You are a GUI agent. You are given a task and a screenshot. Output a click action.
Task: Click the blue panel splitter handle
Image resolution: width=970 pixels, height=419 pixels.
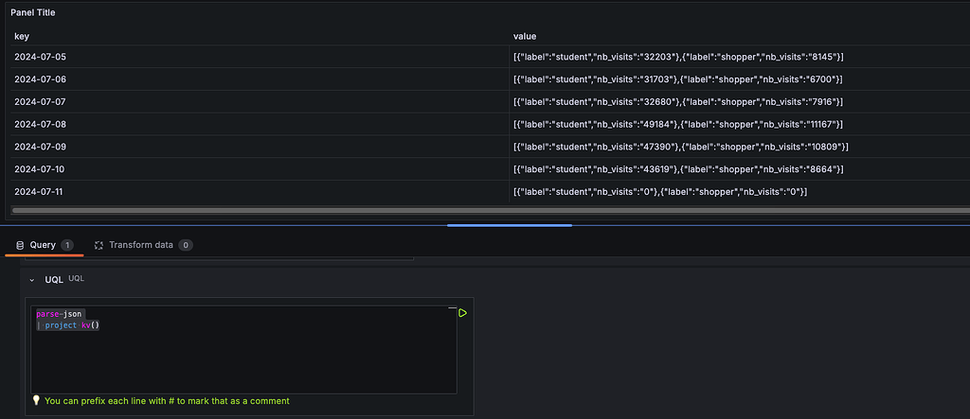pos(510,225)
